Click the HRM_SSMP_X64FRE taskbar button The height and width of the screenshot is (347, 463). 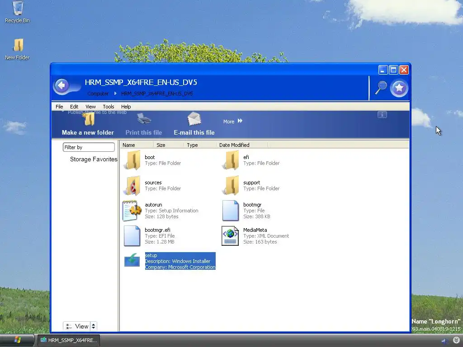coord(69,340)
